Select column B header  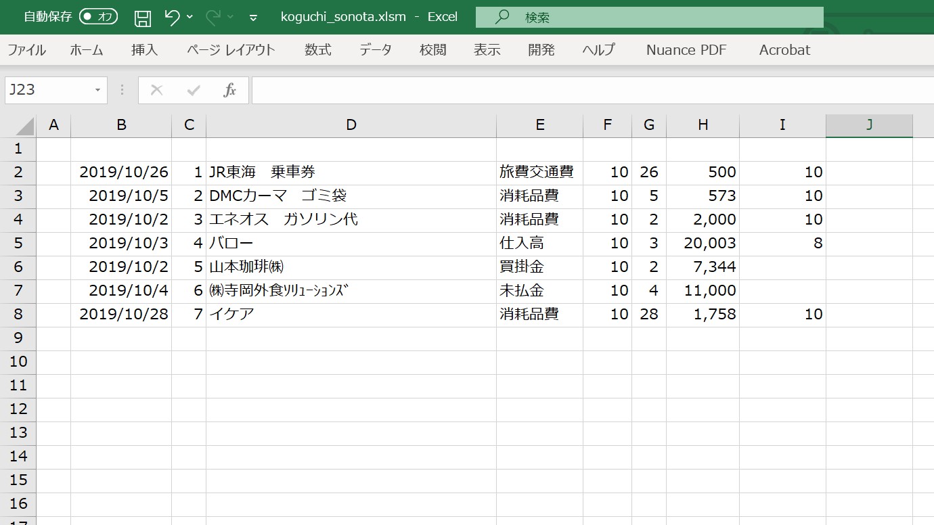[121, 125]
